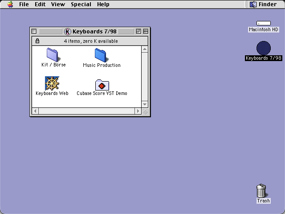Click the Cubase Score VST Demo label
This screenshot has width=285, height=214.
[102, 93]
